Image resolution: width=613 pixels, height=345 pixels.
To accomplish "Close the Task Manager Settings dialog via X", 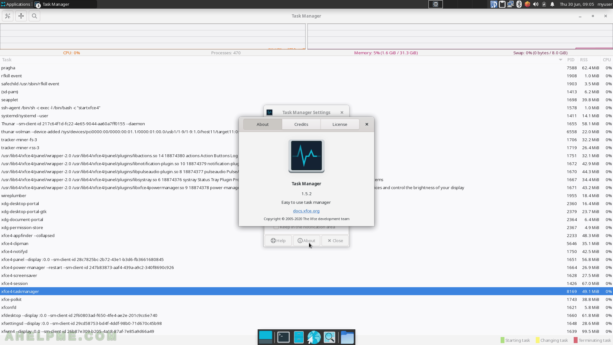I will pyautogui.click(x=342, y=112).
